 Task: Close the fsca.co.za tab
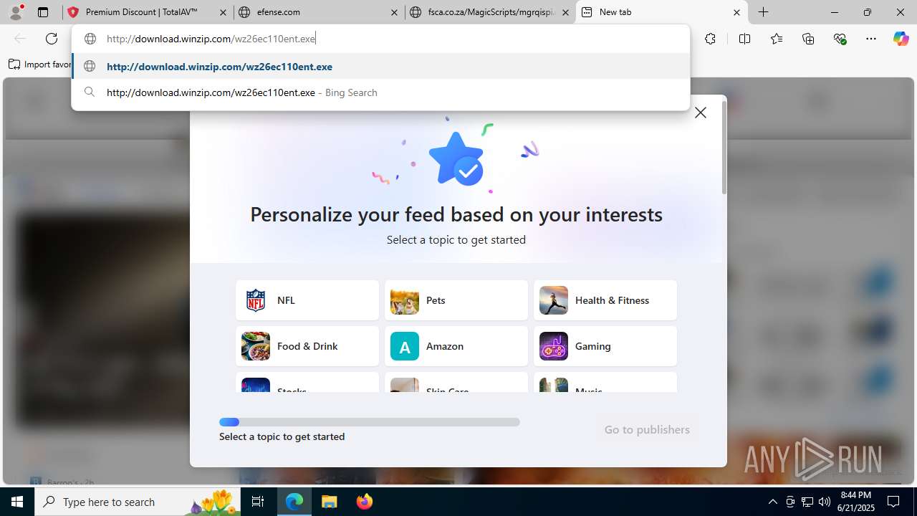[x=565, y=12]
